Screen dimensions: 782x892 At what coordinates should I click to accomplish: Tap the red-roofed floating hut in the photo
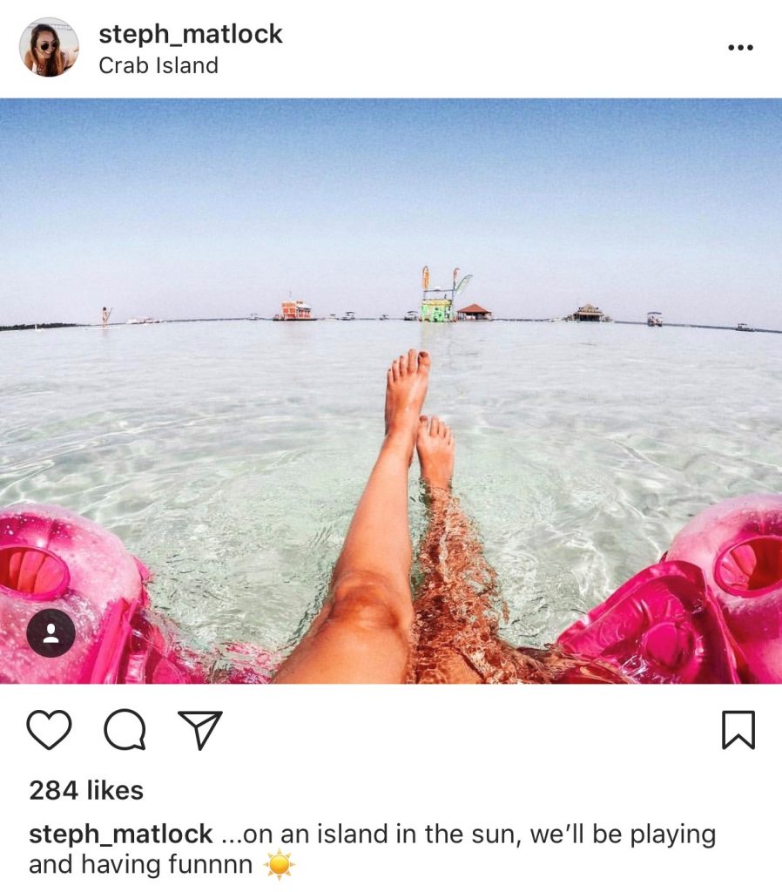[474, 312]
